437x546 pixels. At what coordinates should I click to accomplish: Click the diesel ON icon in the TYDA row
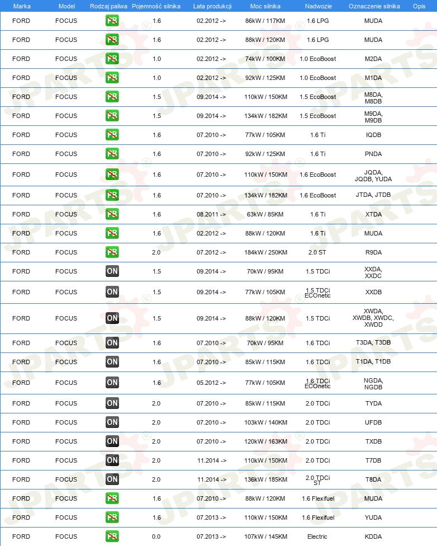pyautogui.click(x=112, y=403)
